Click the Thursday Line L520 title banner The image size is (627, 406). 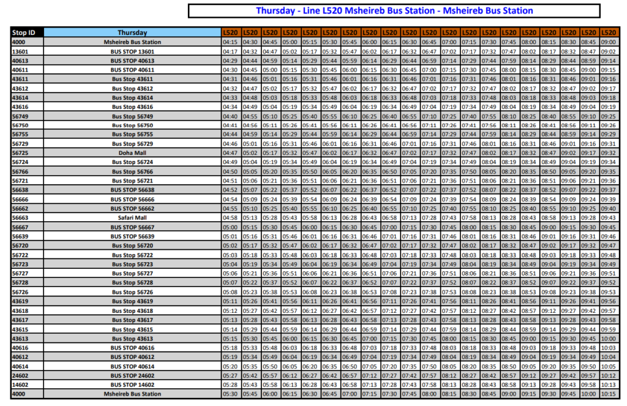coord(394,10)
